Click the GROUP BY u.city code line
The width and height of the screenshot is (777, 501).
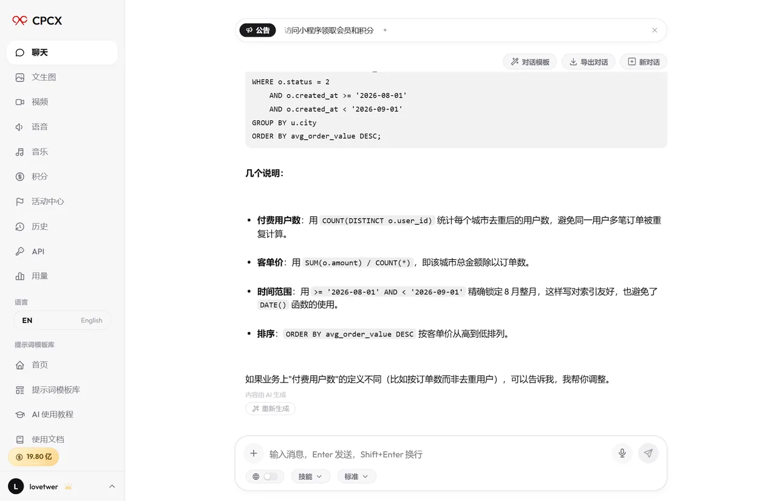[284, 123]
